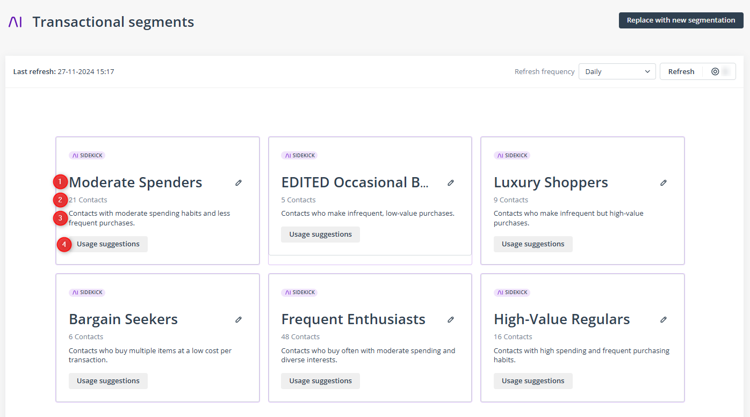The image size is (750, 417).
Task: Edit the Luxury Shoppers segment via pencil
Action: [x=664, y=182]
